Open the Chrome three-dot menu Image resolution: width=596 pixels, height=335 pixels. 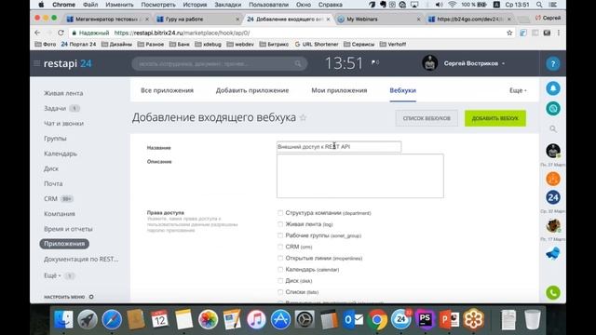tap(559, 33)
